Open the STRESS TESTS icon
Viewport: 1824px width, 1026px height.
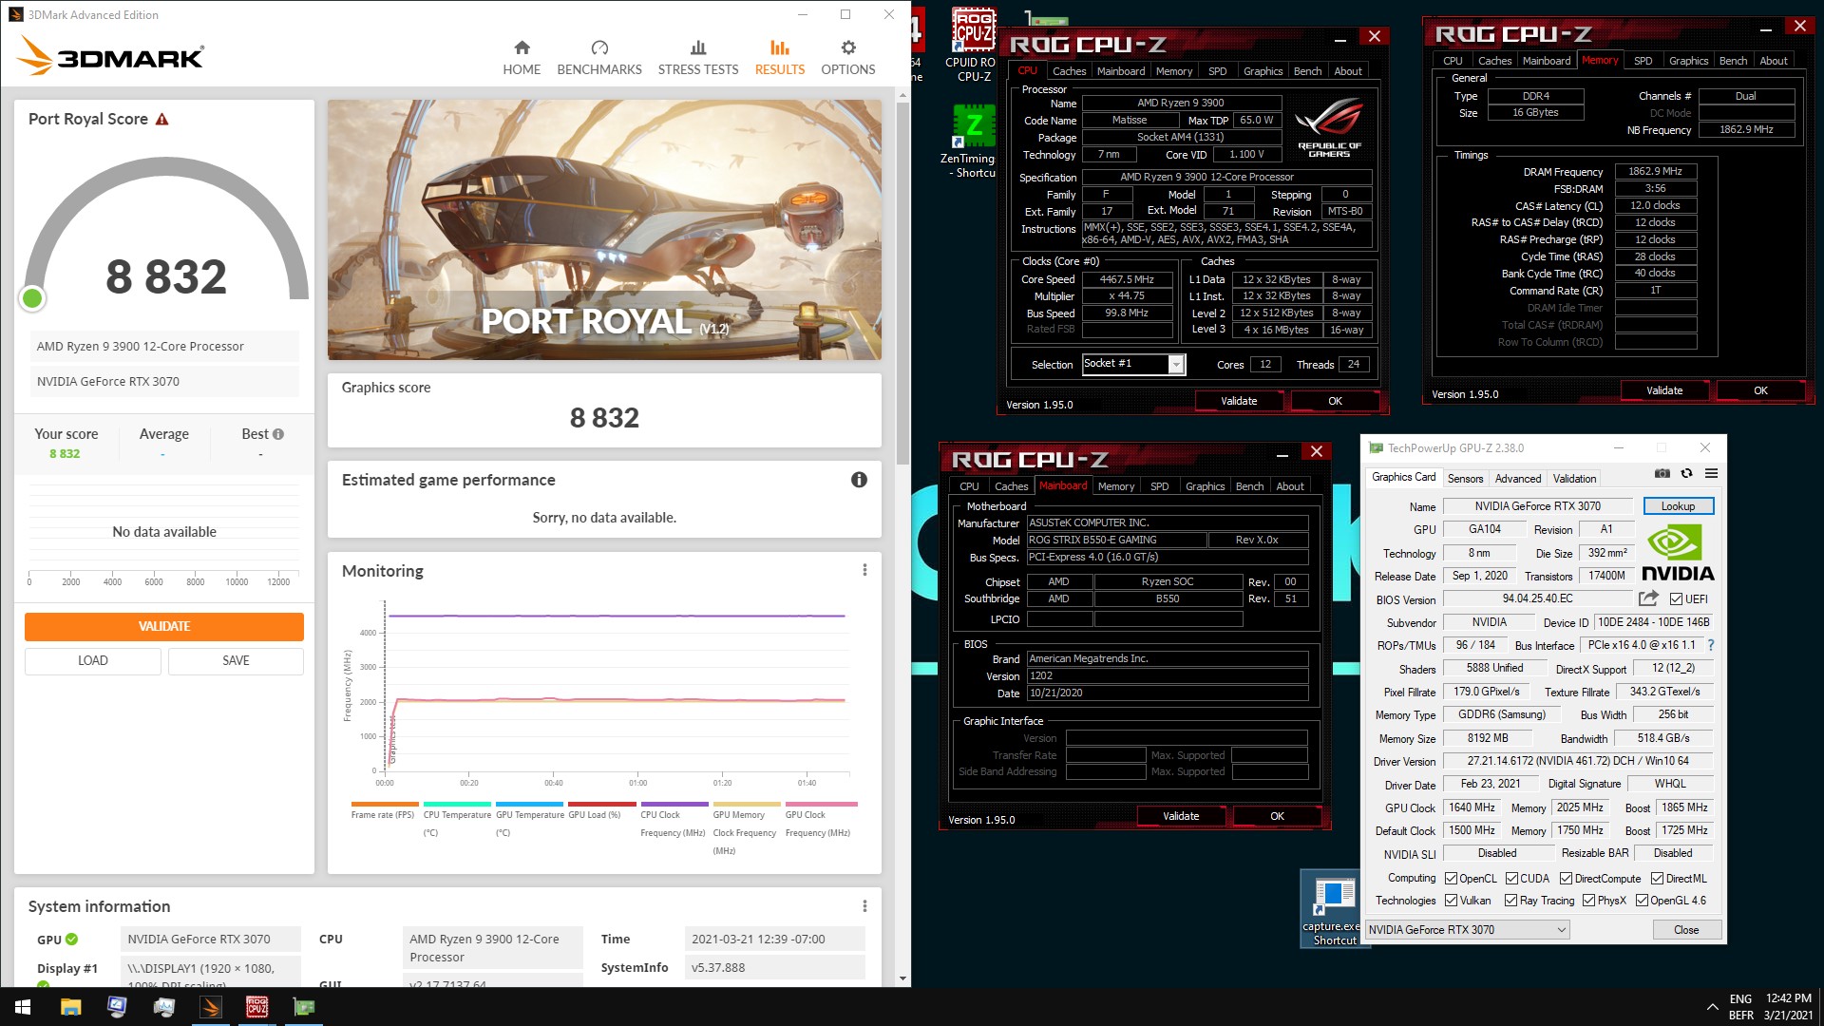point(698,47)
